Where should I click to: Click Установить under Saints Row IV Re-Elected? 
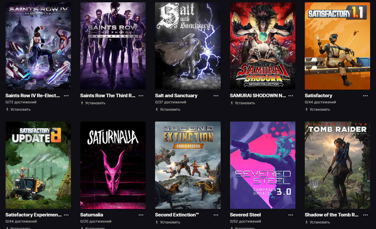pos(18,109)
